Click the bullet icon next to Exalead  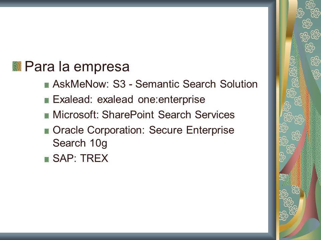47,100
